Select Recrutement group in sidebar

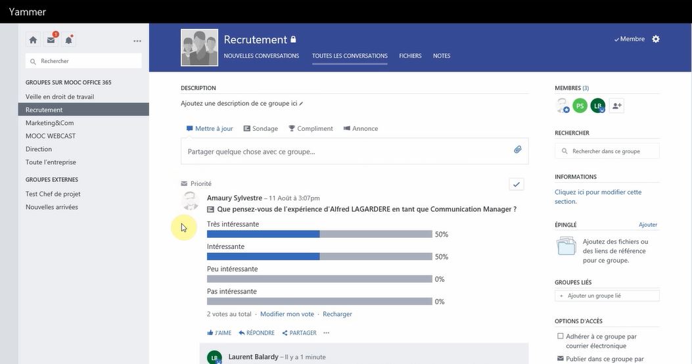point(83,110)
